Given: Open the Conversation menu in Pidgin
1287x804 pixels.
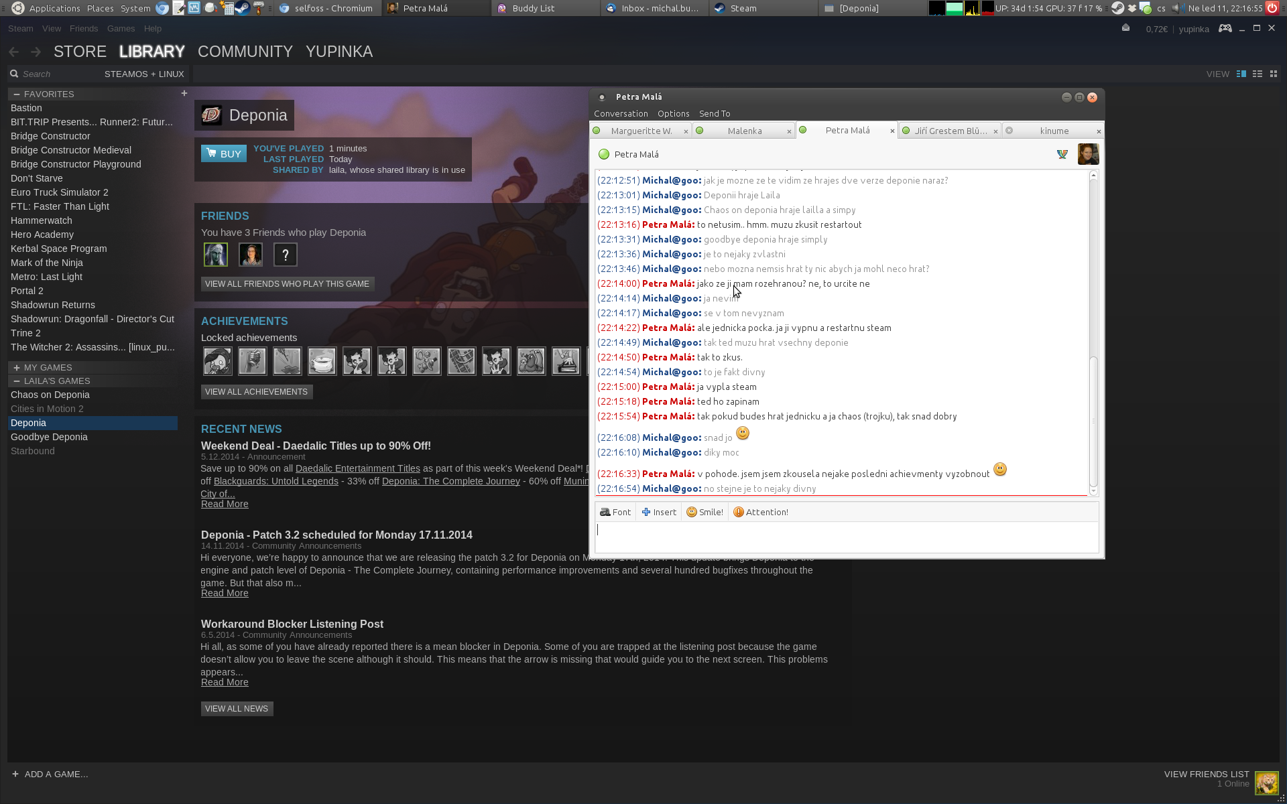Looking at the screenshot, I should [x=621, y=113].
